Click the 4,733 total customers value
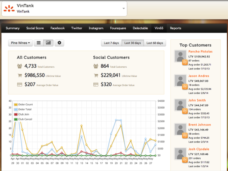228x171 pixels. coord(30,66)
